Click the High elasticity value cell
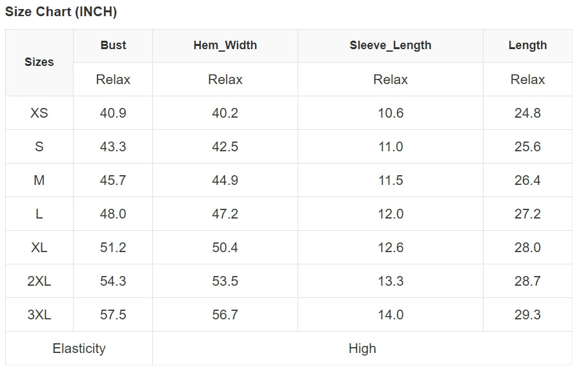Viewport: 581px width, 373px height. tap(362, 348)
